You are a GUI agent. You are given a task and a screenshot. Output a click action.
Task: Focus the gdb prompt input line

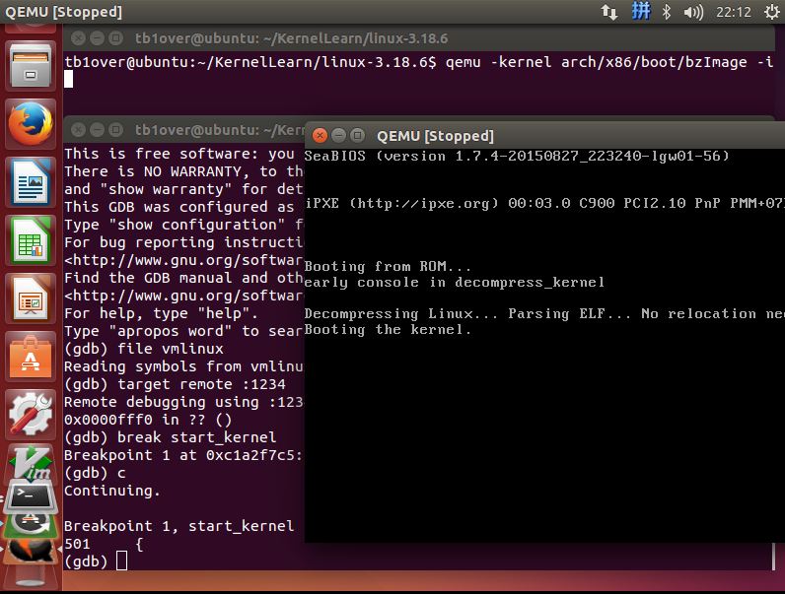coord(121,561)
